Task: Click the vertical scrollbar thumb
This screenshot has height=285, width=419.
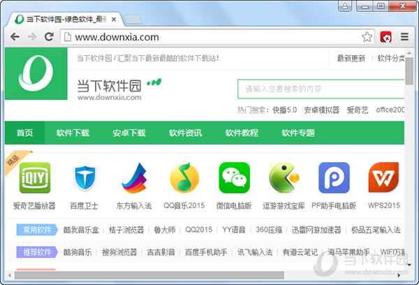Action: click(x=409, y=71)
